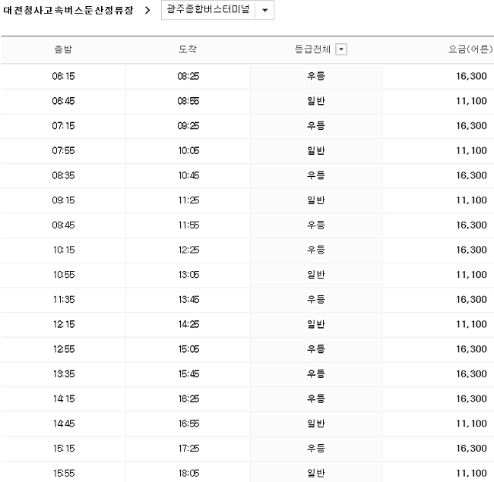Click the 10:05 arrival time

[x=189, y=151]
